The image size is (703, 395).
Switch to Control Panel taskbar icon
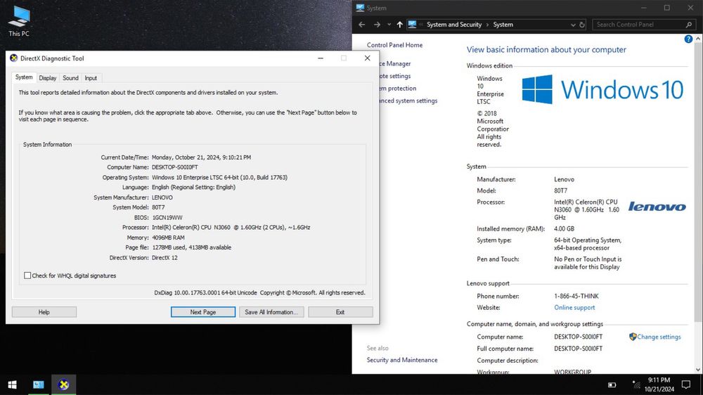point(39,384)
